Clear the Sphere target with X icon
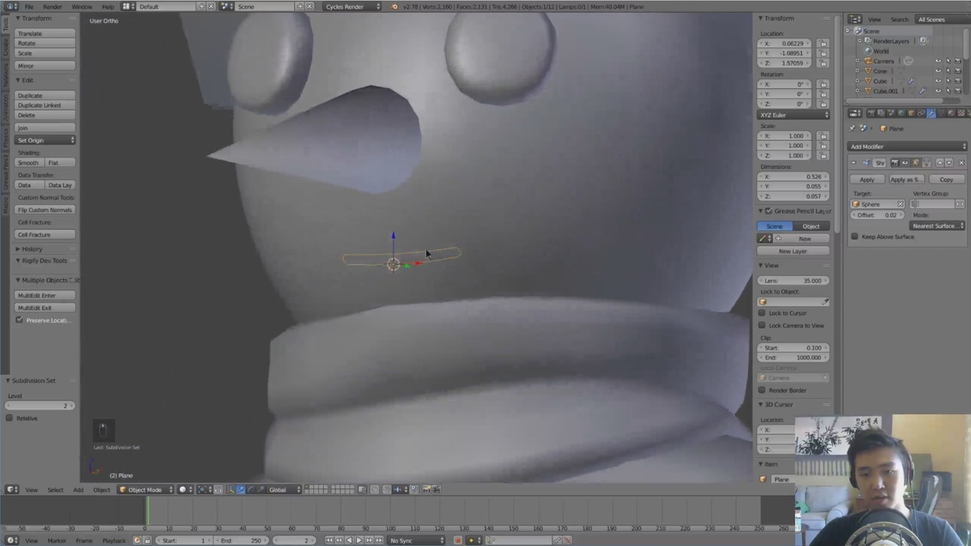 pos(900,204)
